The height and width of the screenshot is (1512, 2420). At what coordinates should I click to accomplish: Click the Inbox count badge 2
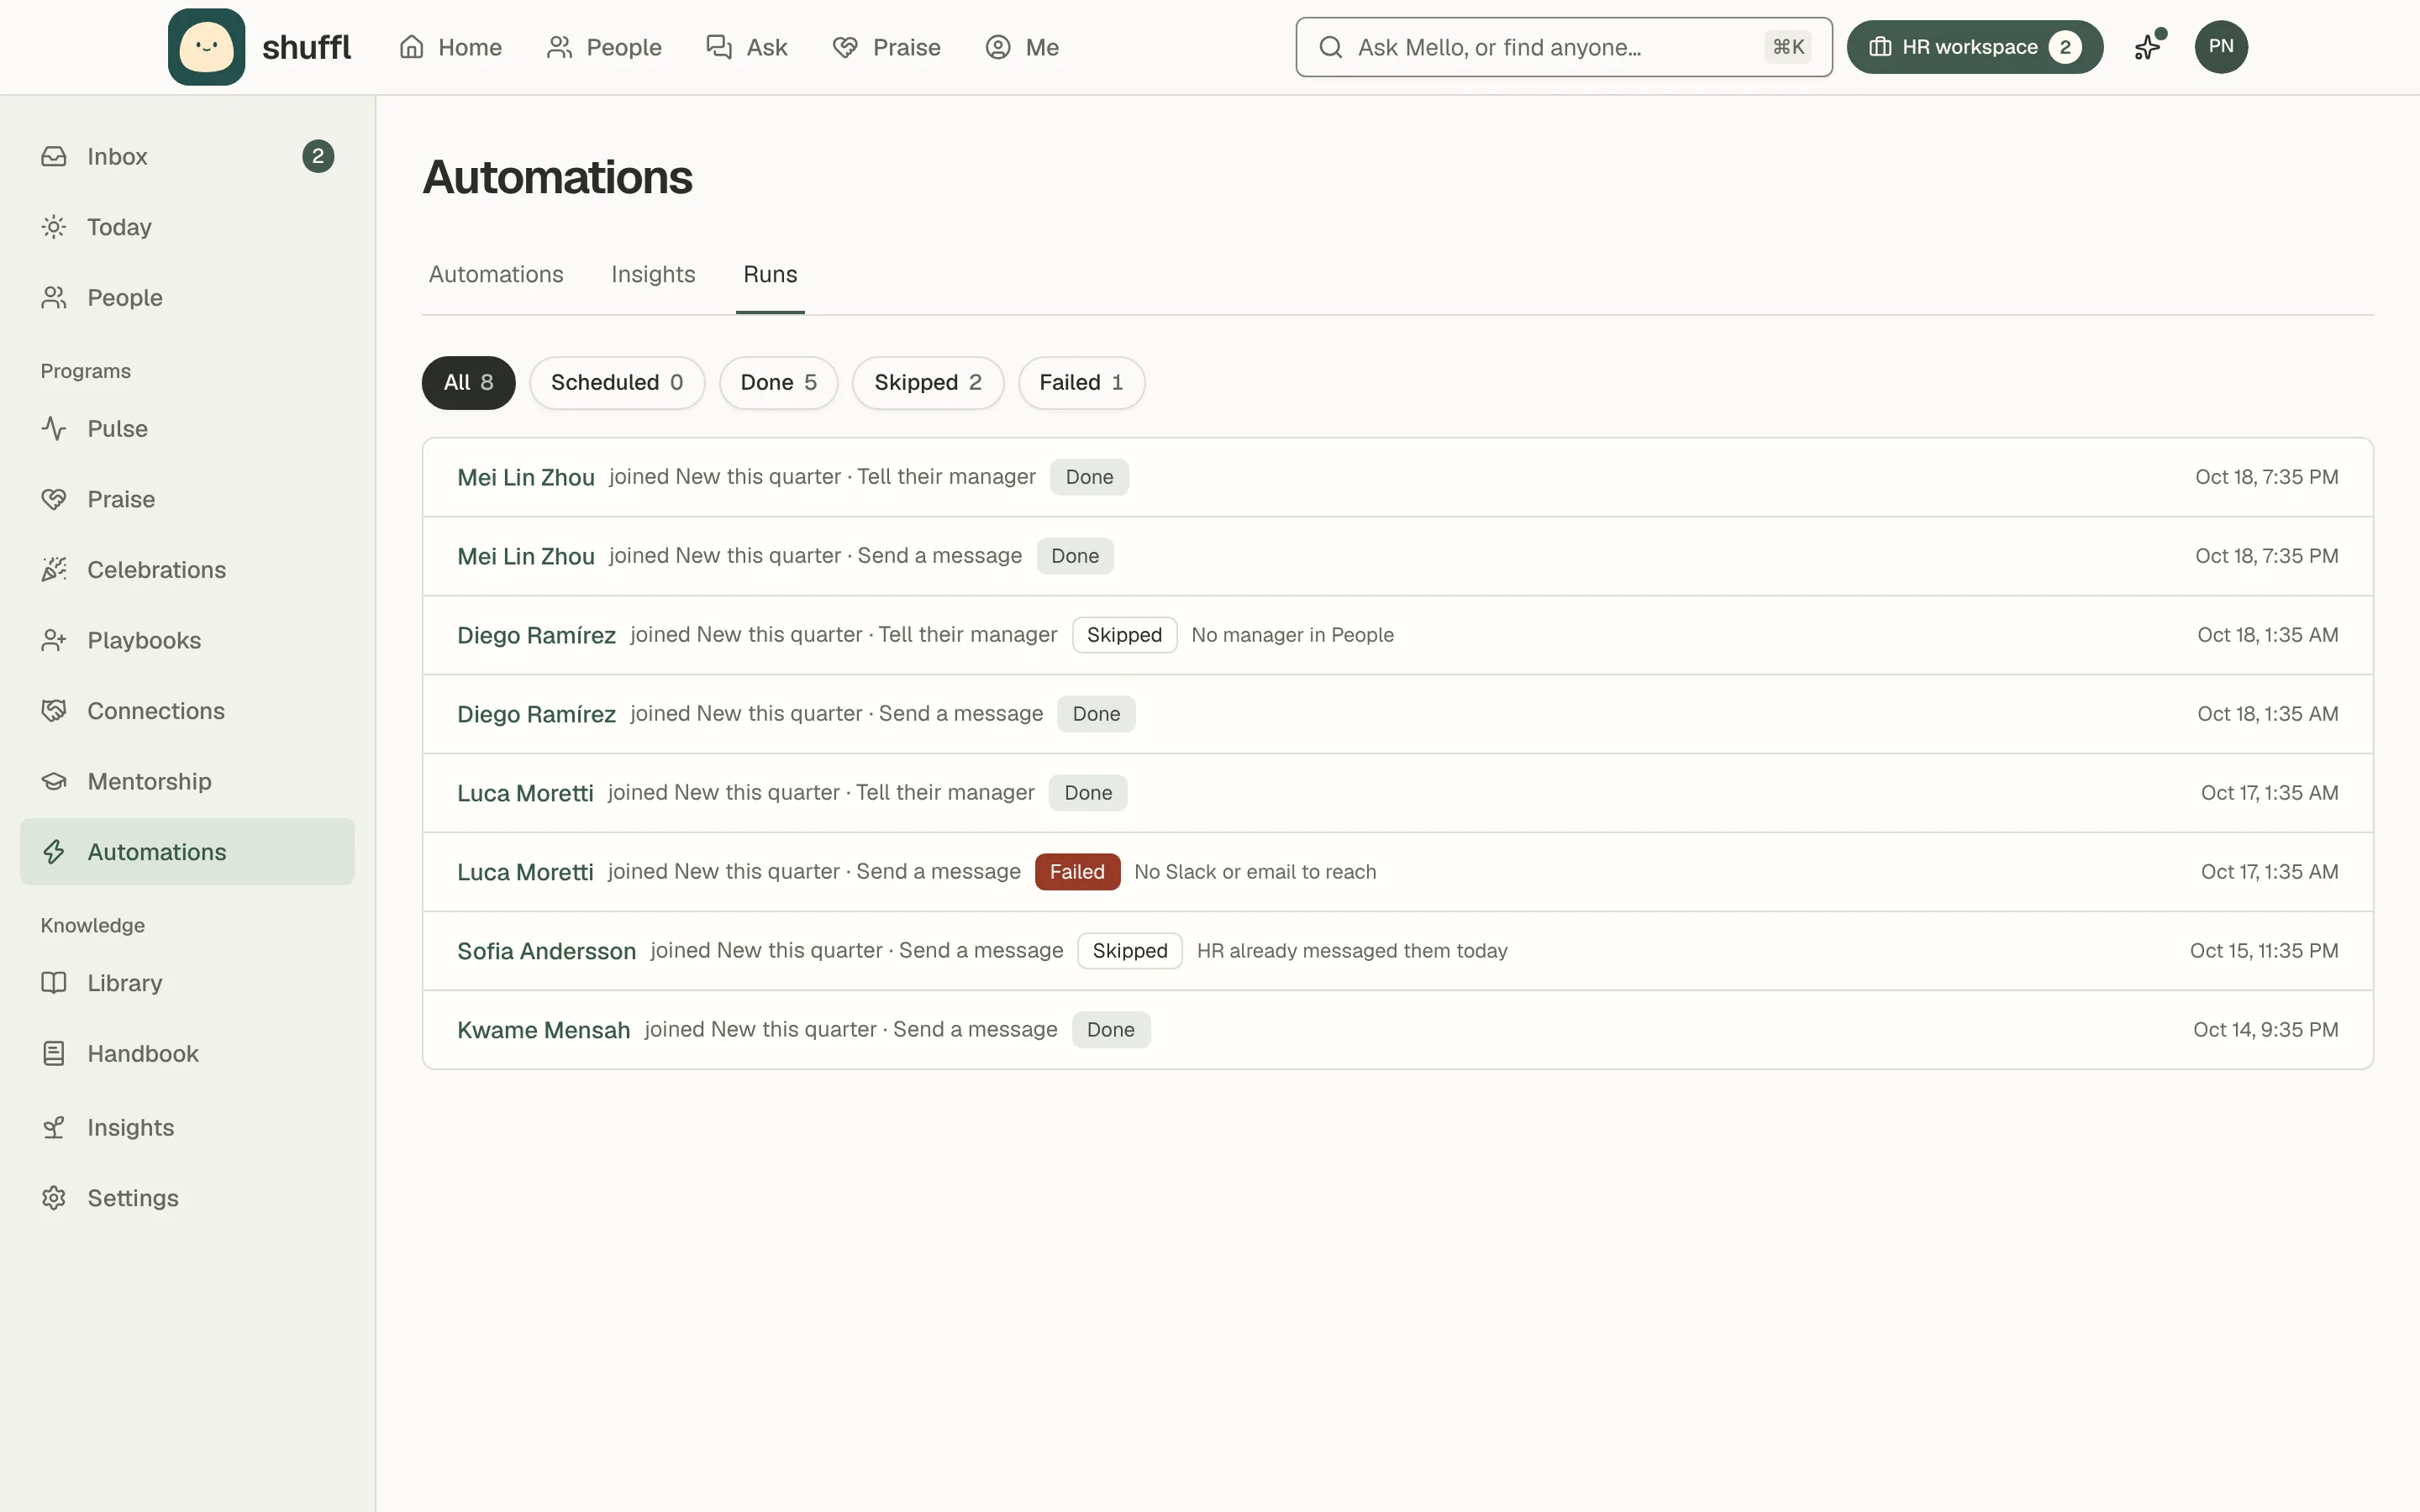318,156
